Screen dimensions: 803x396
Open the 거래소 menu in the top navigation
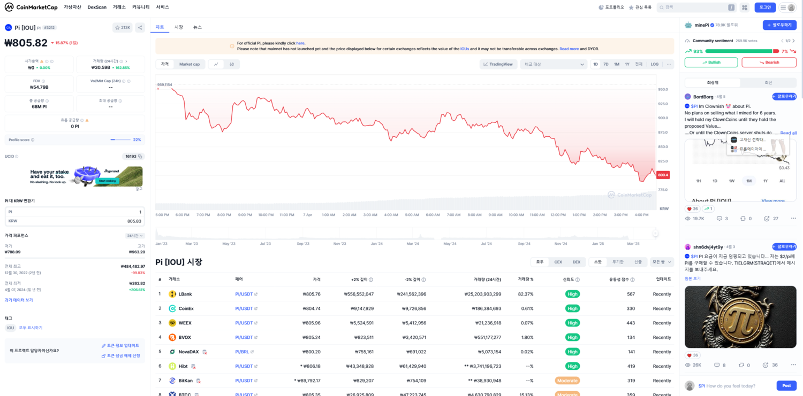point(119,7)
